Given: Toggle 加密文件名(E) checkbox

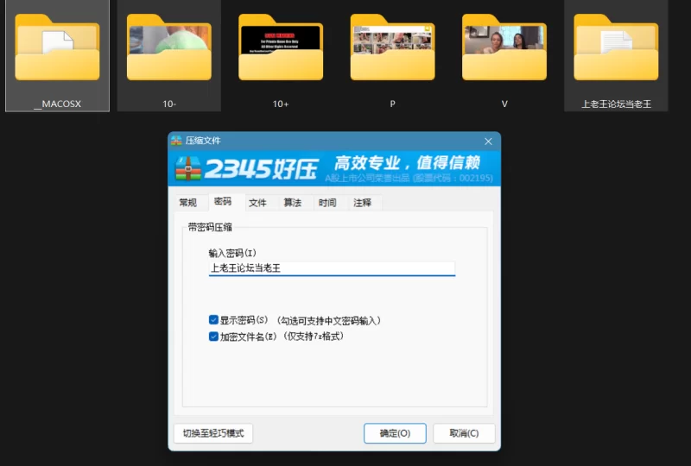Looking at the screenshot, I should [213, 337].
